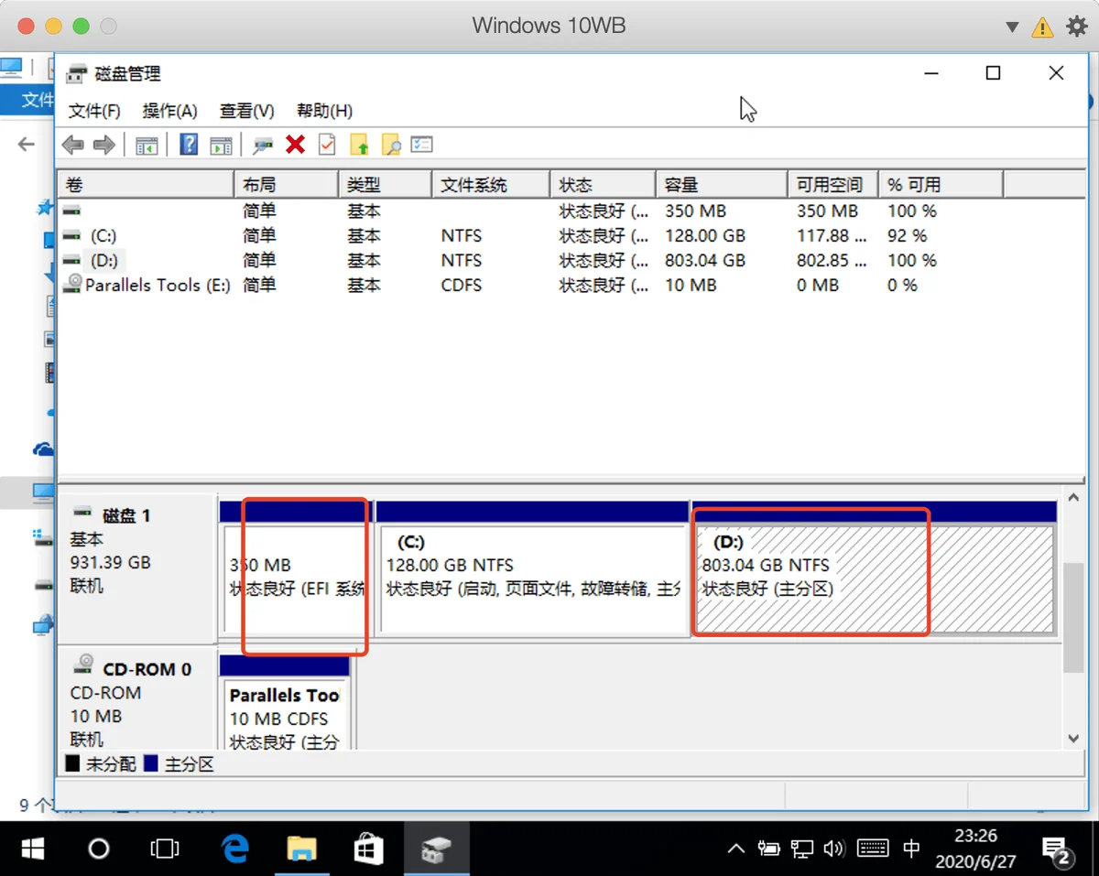Select the 350 MB EFI partition block
This screenshot has width=1099, height=876.
tap(295, 568)
